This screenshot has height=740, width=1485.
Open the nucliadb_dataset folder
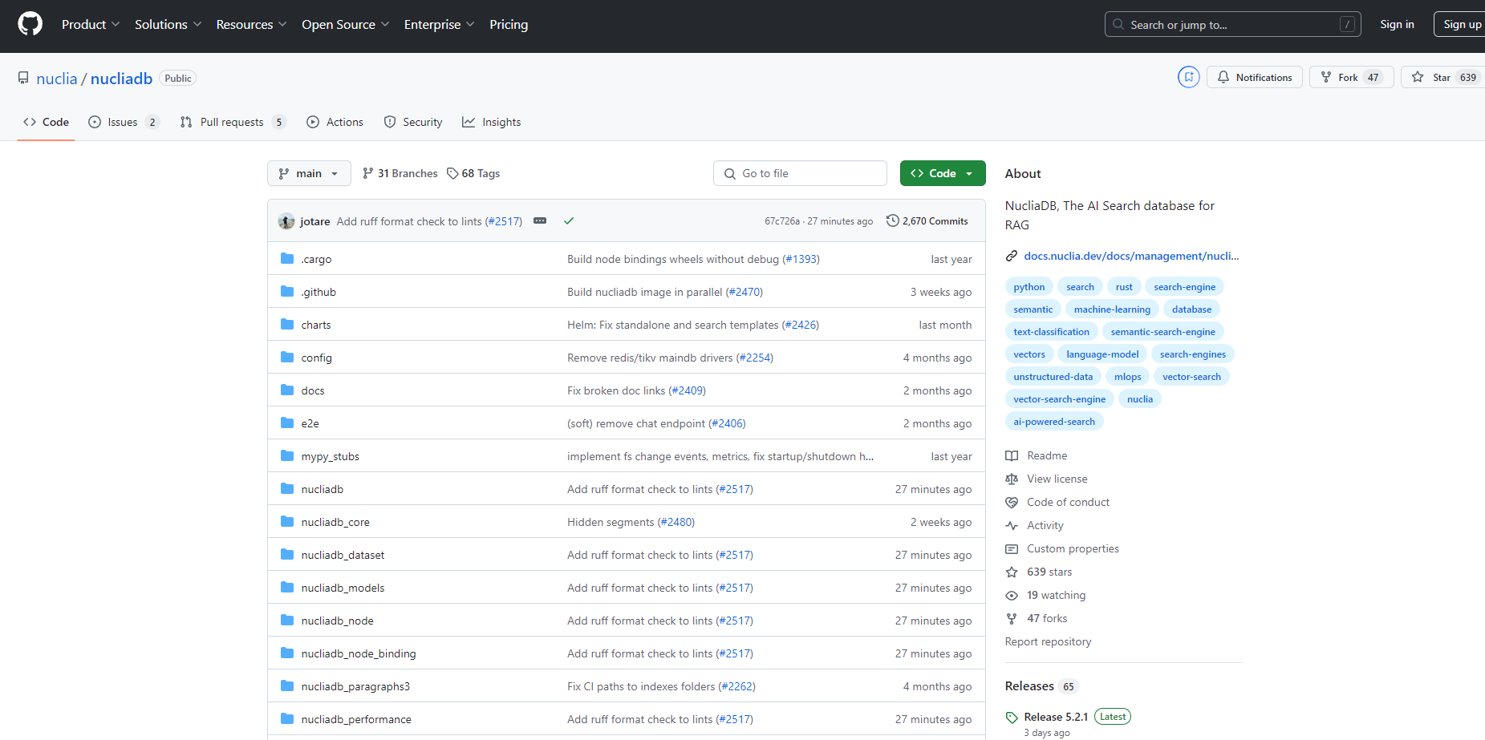(343, 555)
